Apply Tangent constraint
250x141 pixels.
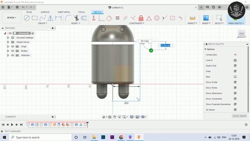(x=109, y=18)
